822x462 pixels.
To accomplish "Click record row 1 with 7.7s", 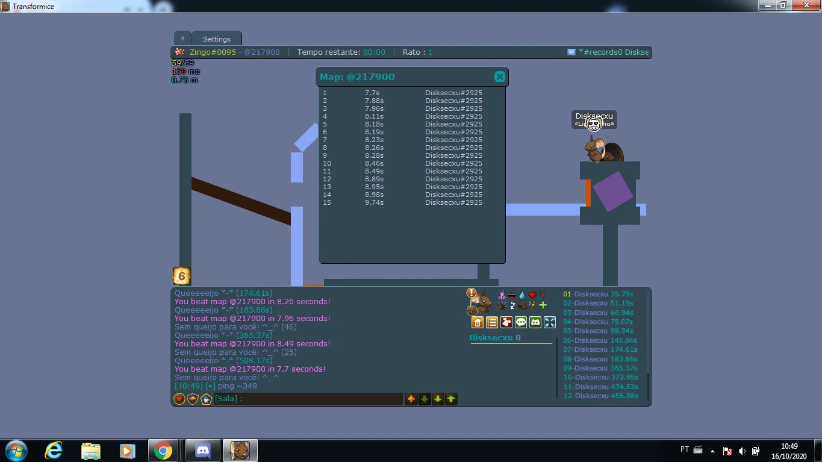I will click(x=402, y=93).
